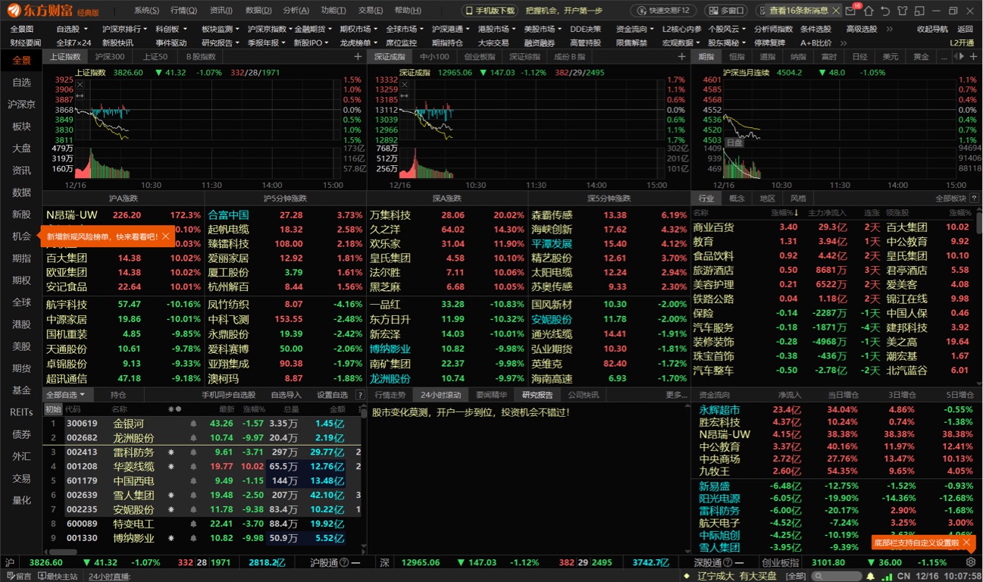Click the expand arrows on 深证成指 chart
Viewport: 983px width, 582px height.
coord(403,95)
